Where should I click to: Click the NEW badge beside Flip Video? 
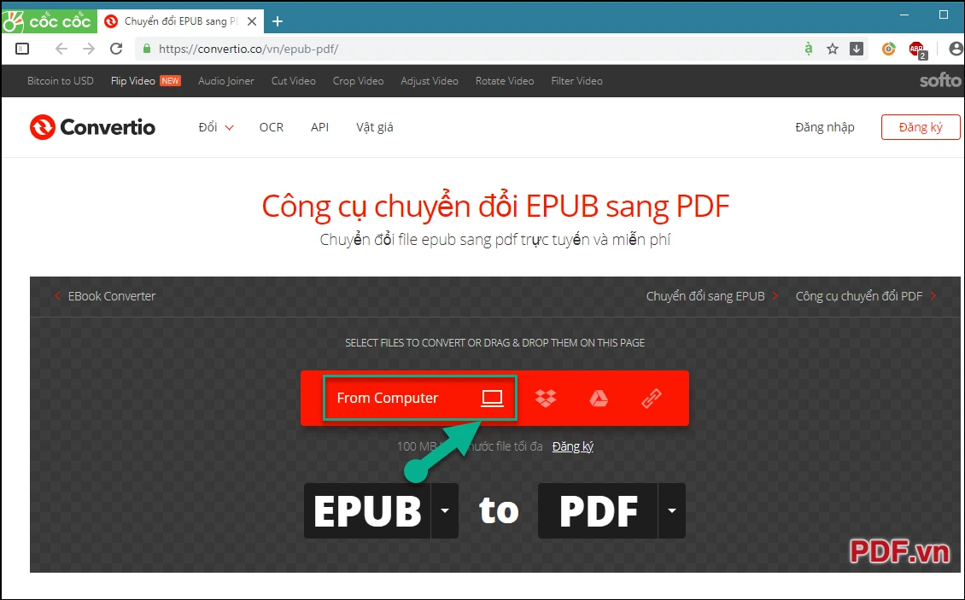[x=171, y=80]
